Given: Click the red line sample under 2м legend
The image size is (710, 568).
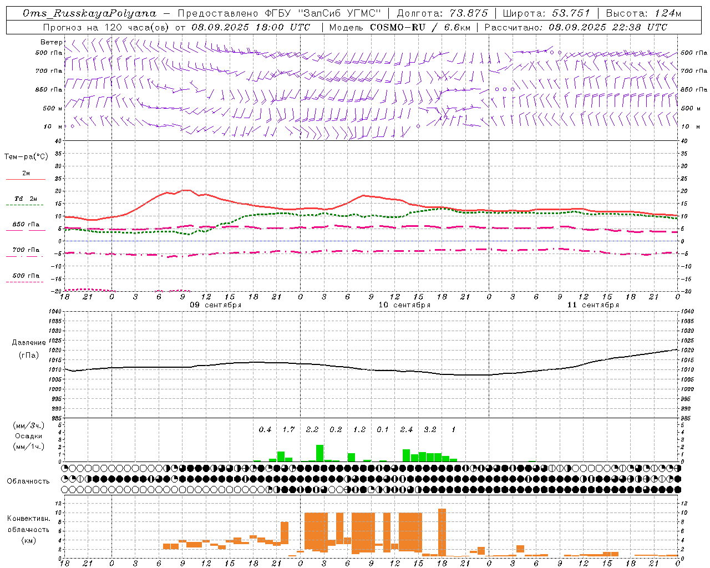Looking at the screenshot, I should [26, 180].
